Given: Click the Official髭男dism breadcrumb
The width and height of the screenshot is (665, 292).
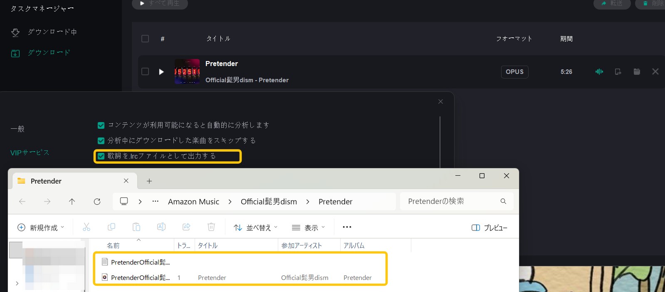Looking at the screenshot, I should (x=269, y=201).
